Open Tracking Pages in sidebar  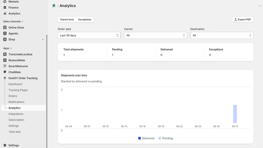coord(18,90)
